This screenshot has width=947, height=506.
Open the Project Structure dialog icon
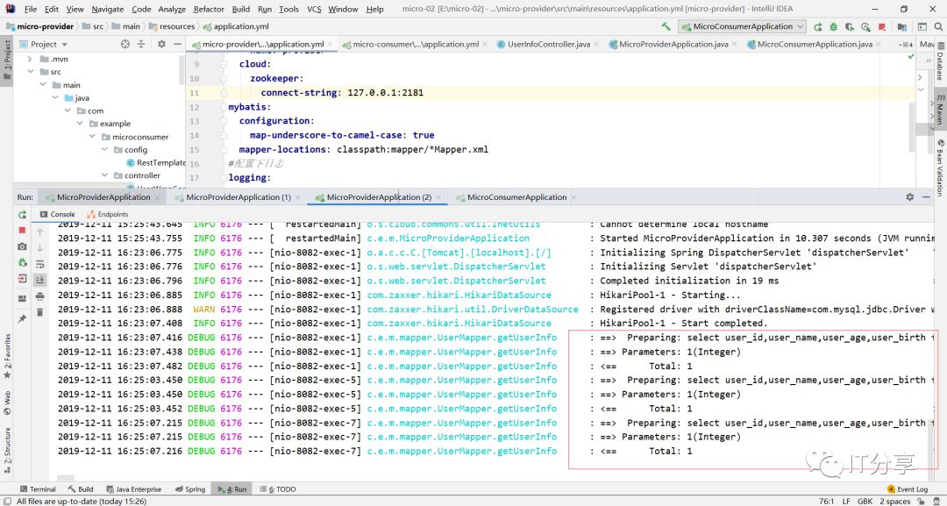click(901, 26)
